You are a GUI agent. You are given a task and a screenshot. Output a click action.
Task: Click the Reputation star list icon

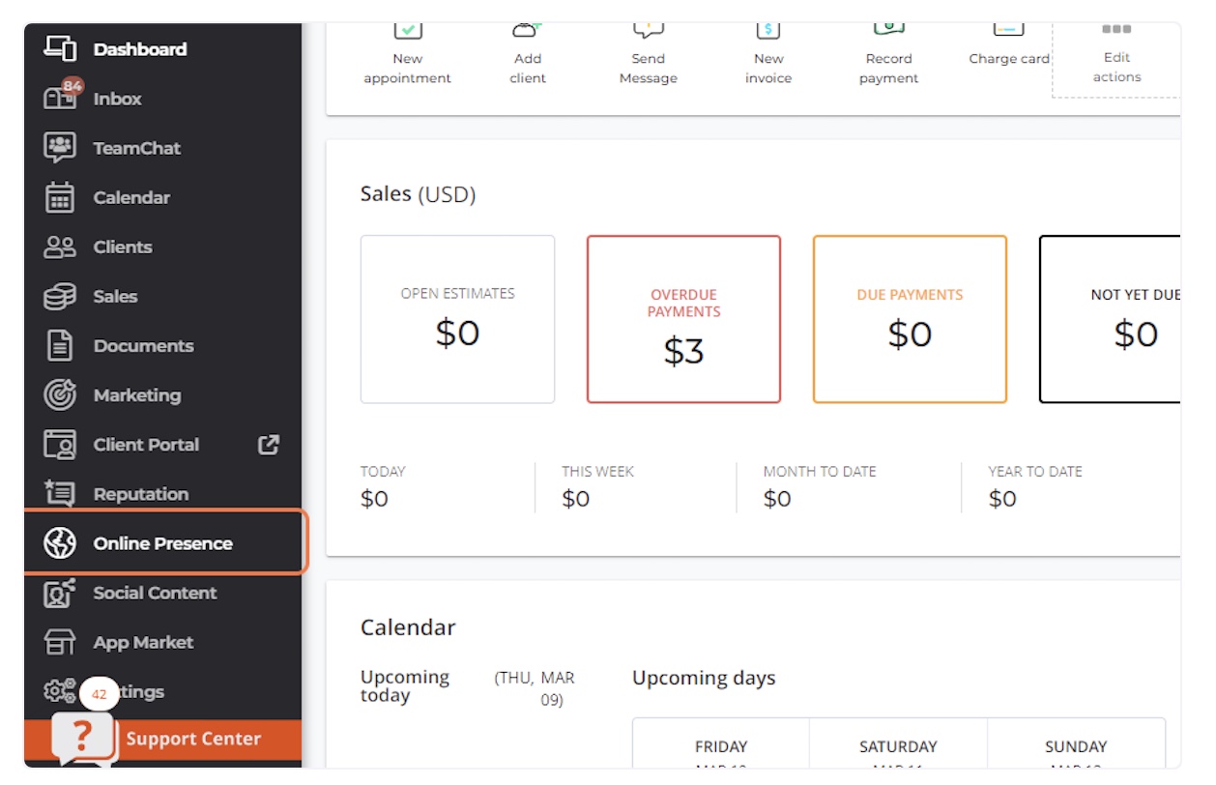pyautogui.click(x=60, y=494)
